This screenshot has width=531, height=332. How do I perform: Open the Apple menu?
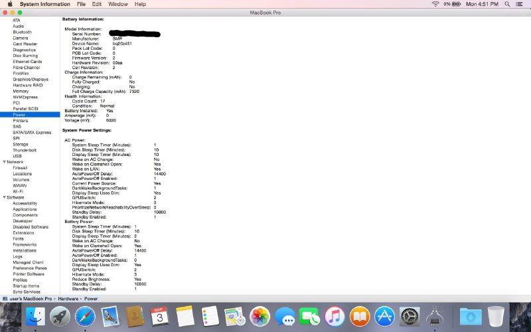pyautogui.click(x=10, y=4)
